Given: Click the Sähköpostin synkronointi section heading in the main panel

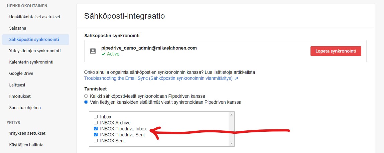Looking at the screenshot, I should 112,36.
